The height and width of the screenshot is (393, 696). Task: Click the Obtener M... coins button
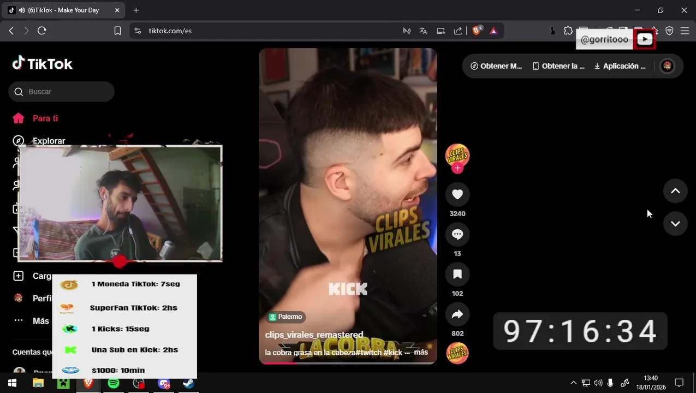point(496,66)
